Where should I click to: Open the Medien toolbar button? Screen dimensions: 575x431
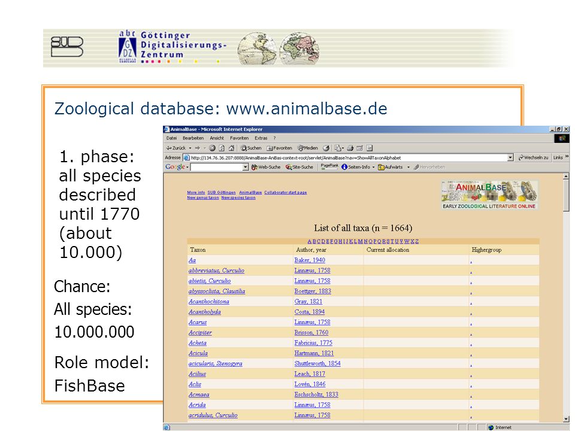point(308,148)
